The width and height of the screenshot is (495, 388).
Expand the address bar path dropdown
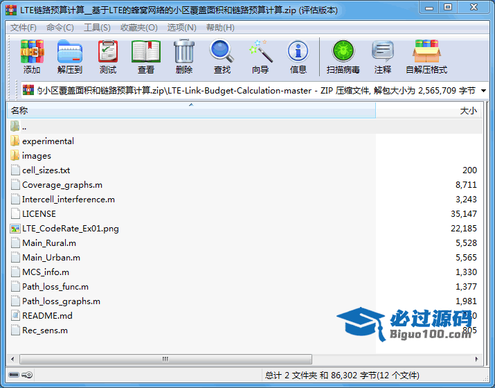pyautogui.click(x=483, y=91)
